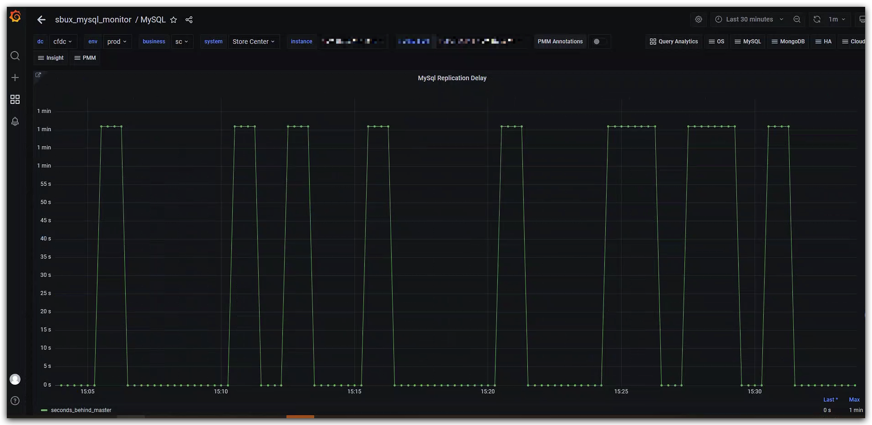Click the Create plus icon
Viewport: 872px width, 425px height.
(15, 77)
